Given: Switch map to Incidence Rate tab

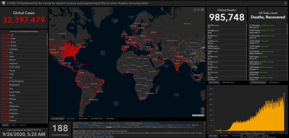Looking at the screenshot, I should point(83,118).
